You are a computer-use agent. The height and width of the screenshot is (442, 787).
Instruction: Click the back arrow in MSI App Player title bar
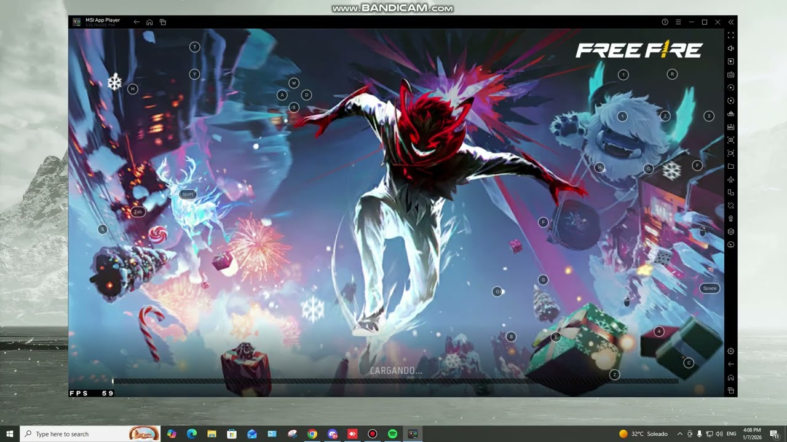pyautogui.click(x=136, y=22)
